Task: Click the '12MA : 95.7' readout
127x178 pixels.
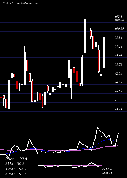Action: (16, 169)
